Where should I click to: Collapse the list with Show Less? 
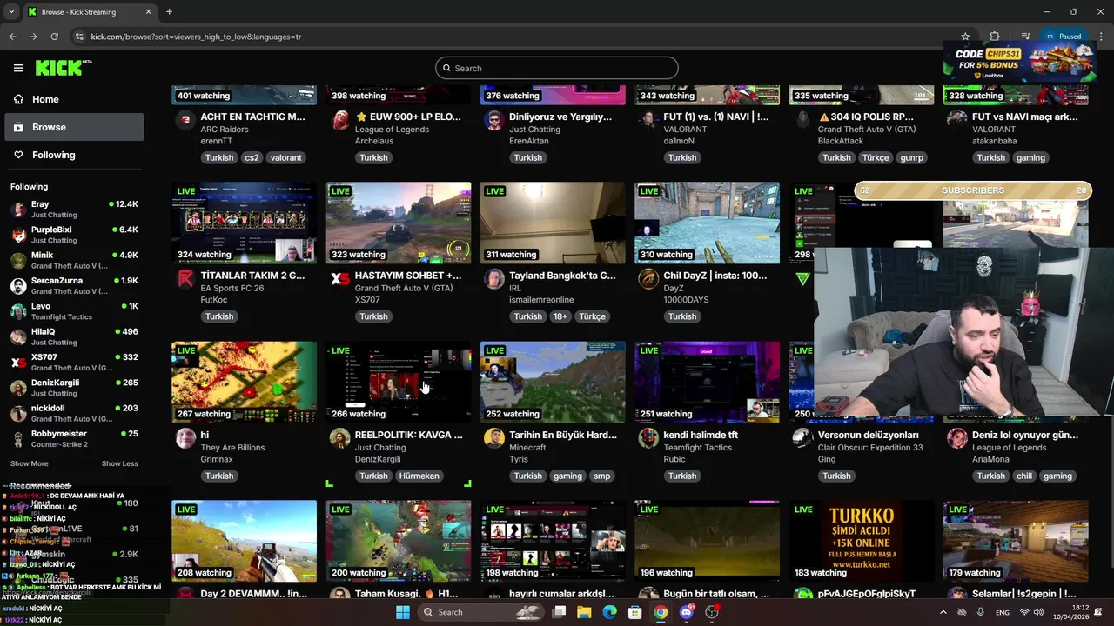[x=119, y=463]
